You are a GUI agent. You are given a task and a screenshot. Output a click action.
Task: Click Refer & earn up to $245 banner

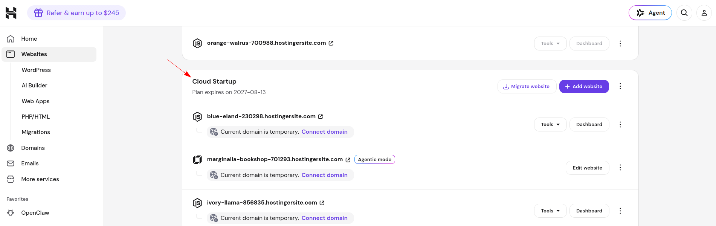pyautogui.click(x=76, y=13)
